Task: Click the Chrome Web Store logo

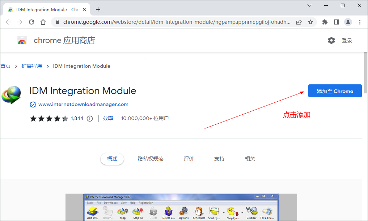Action: pos(22,40)
